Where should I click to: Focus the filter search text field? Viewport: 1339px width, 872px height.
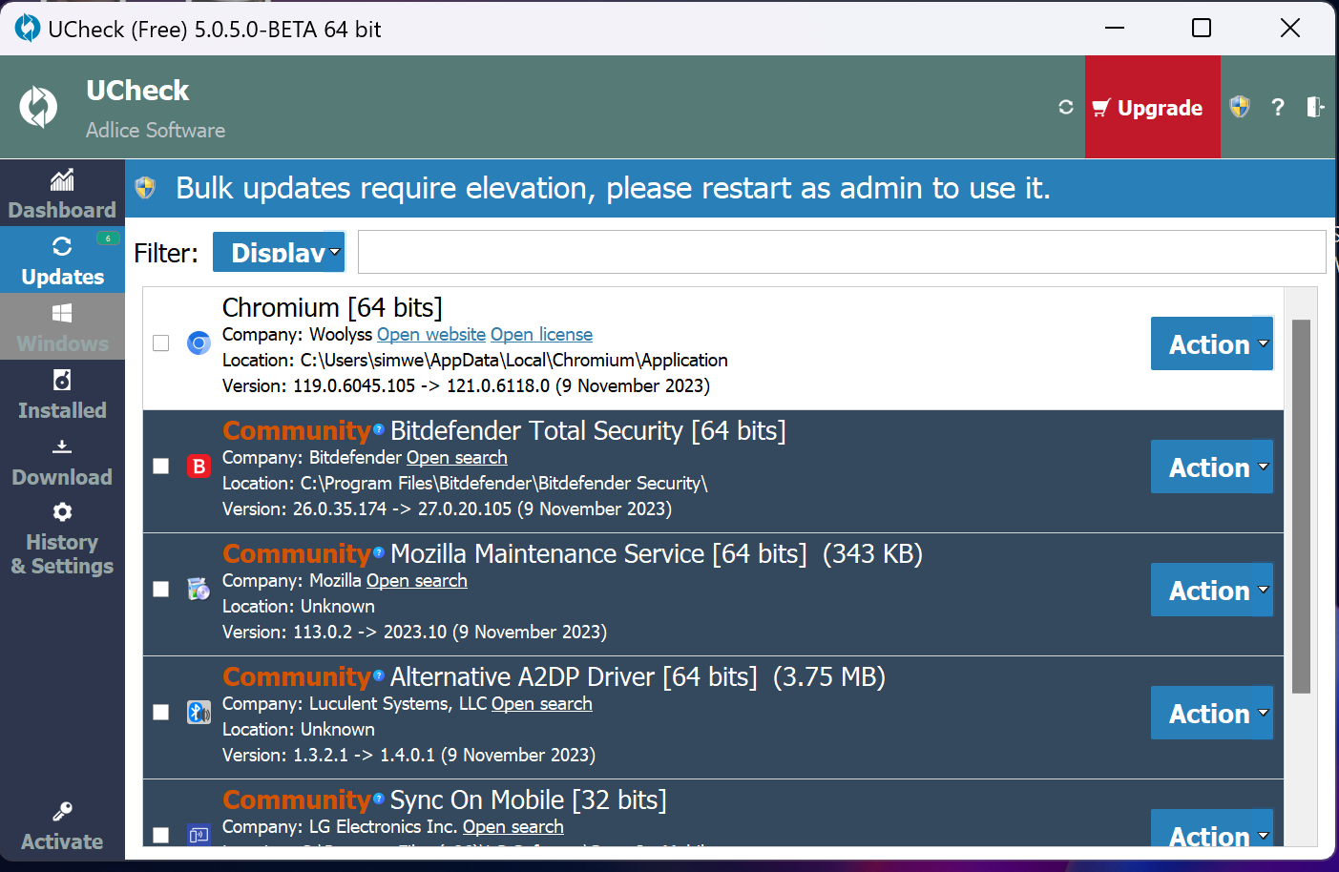tap(841, 253)
